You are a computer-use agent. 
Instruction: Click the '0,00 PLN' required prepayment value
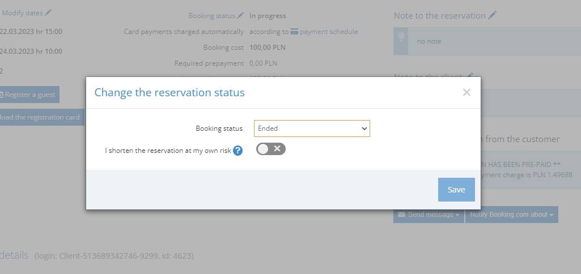click(263, 63)
